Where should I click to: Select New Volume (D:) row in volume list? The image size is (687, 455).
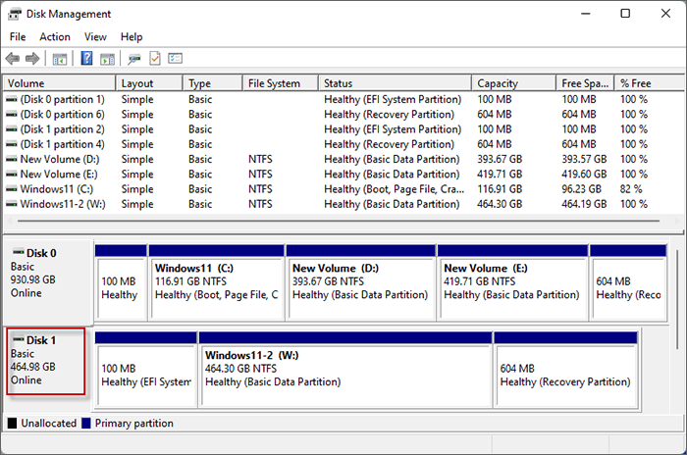(61, 159)
